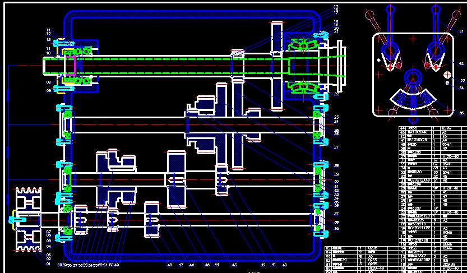The width and height of the screenshot is (467, 273).
Task: Select part balloon number 22
Action: tap(336, 94)
